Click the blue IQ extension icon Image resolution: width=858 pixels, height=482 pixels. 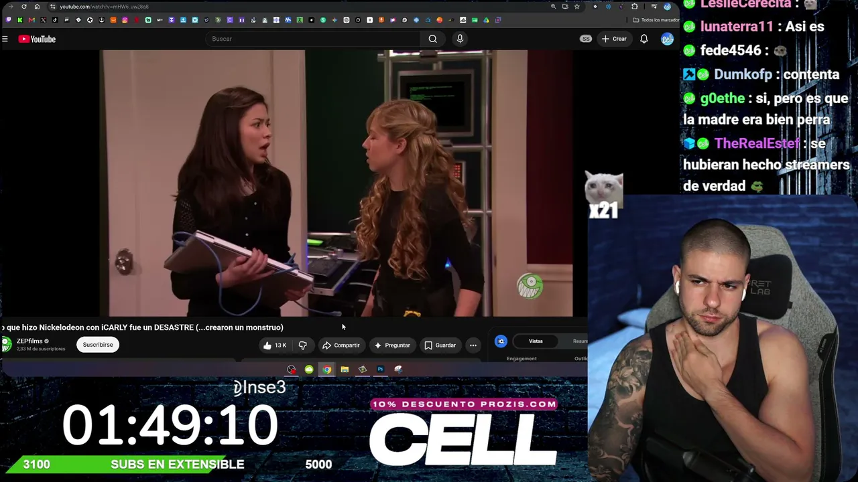[x=501, y=341]
